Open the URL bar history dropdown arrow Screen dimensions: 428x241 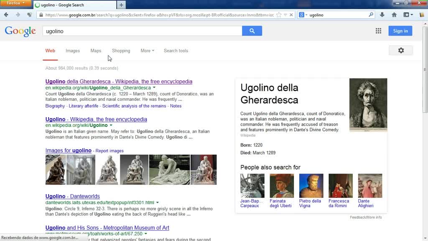click(x=285, y=15)
